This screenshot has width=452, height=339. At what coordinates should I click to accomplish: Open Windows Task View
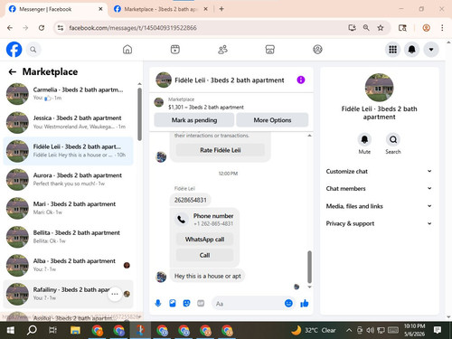[x=53, y=330]
